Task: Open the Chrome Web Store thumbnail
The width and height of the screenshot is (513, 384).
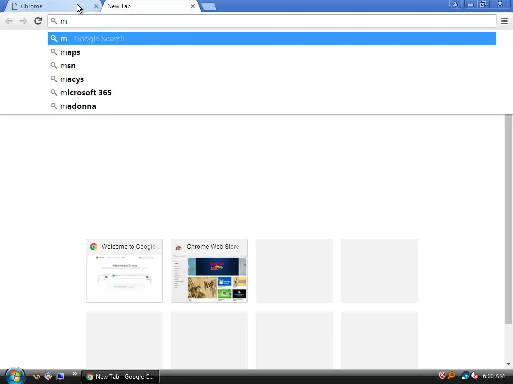Action: click(209, 271)
